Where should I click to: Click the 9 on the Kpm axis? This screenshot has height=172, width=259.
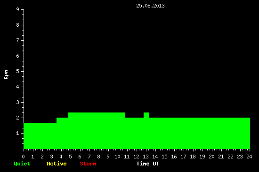(x=18, y=9)
